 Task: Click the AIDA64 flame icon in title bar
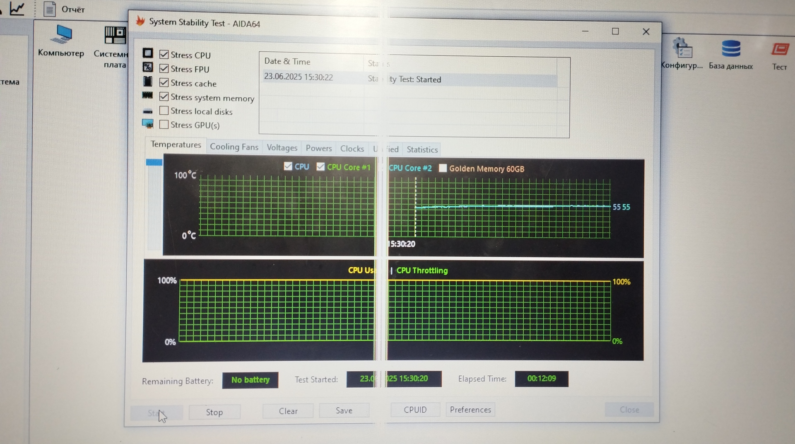coord(140,21)
